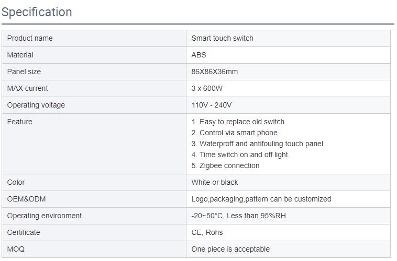This screenshot has width=397, height=261.
Task: Select the Easy to replace old switch line
Action: (238, 122)
